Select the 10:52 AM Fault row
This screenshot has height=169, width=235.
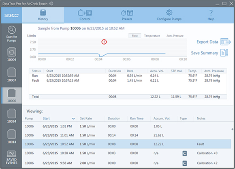[x=127, y=144]
